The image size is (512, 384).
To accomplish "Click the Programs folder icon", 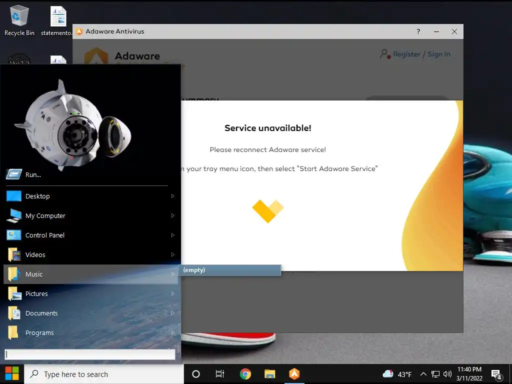I will 13,332.
